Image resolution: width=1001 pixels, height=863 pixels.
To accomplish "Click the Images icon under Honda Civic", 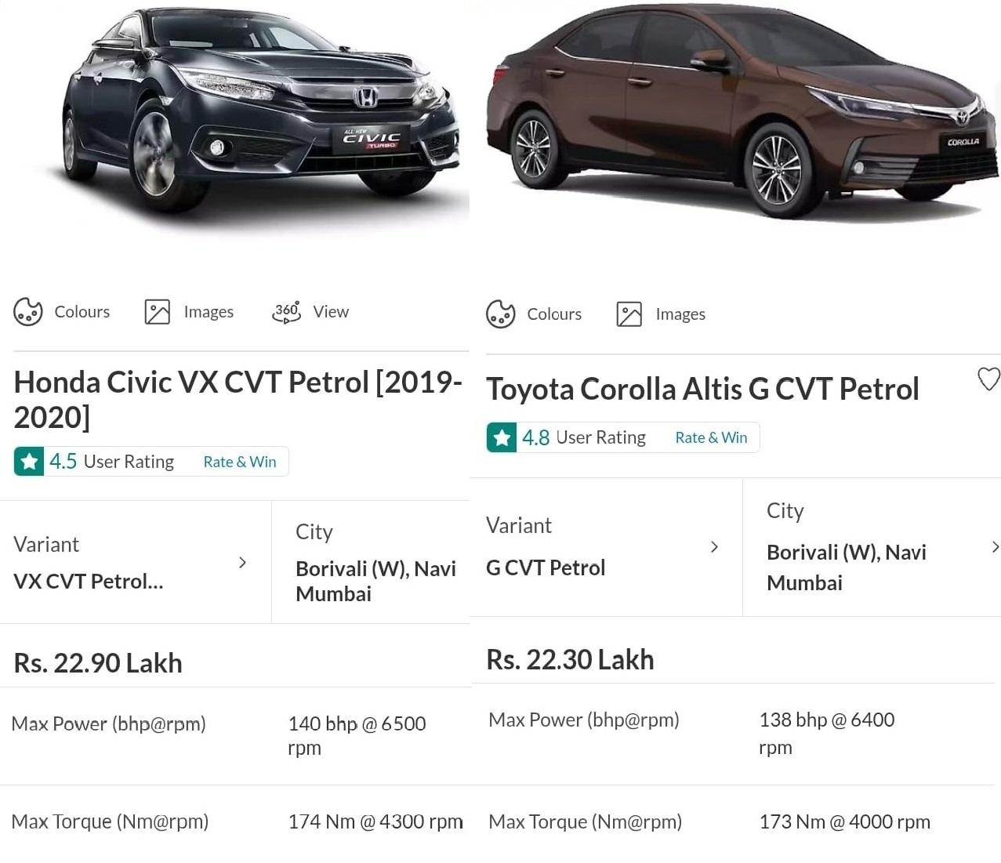I will click(x=157, y=312).
